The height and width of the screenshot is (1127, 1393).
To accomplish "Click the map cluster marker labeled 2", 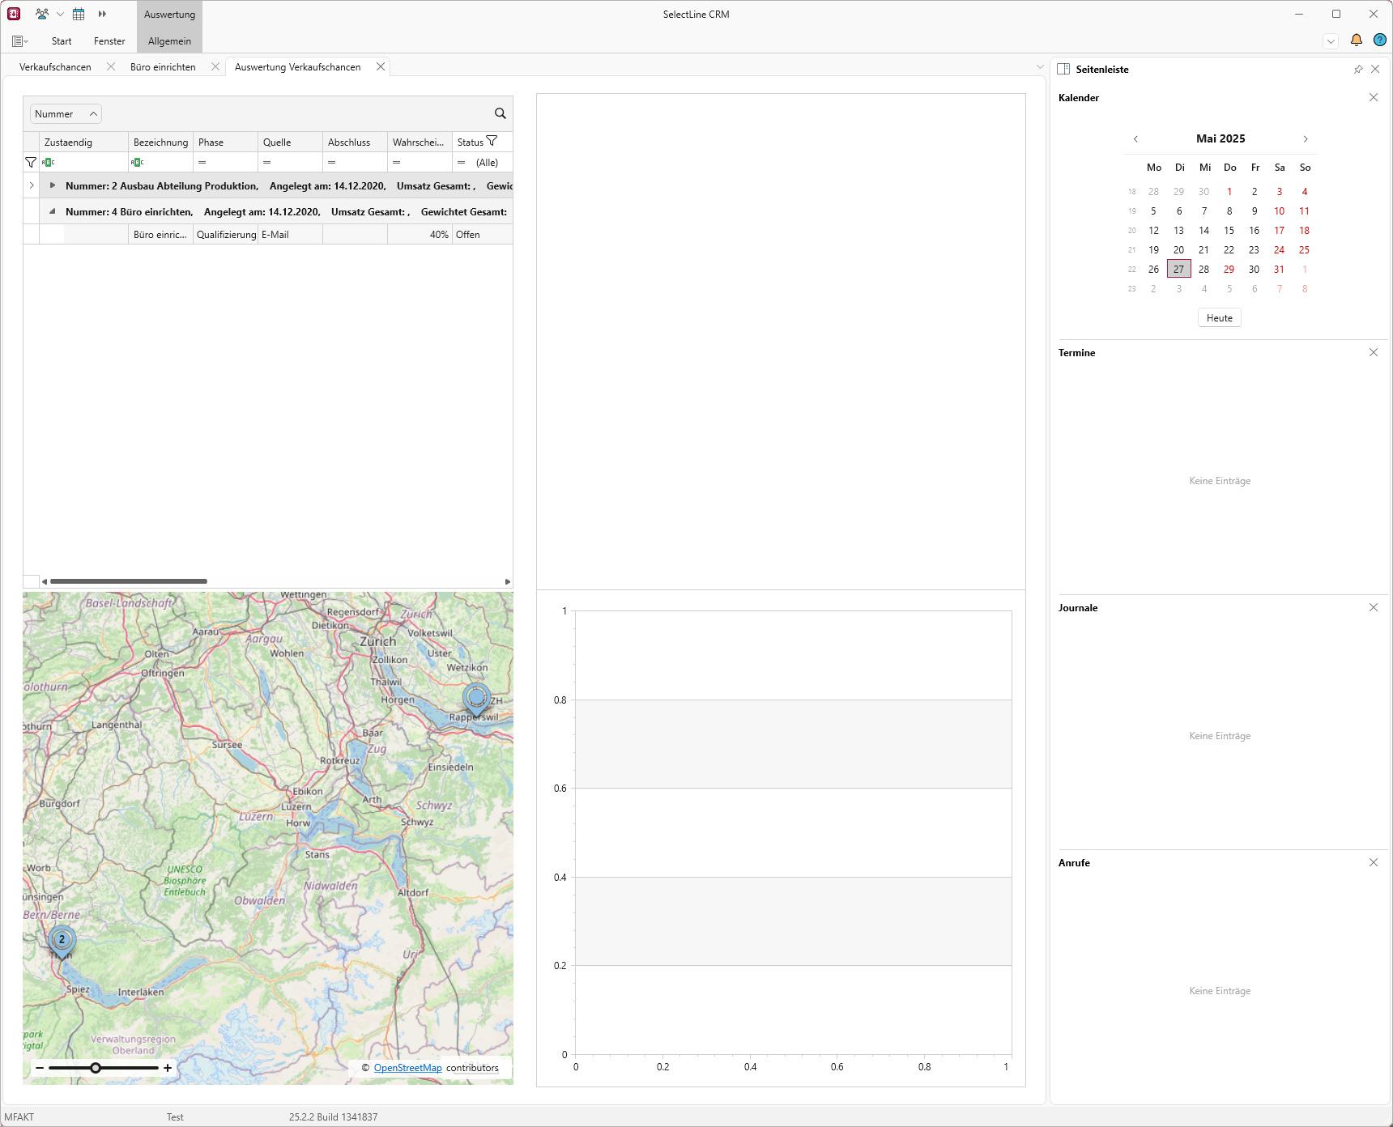I will [x=62, y=941].
